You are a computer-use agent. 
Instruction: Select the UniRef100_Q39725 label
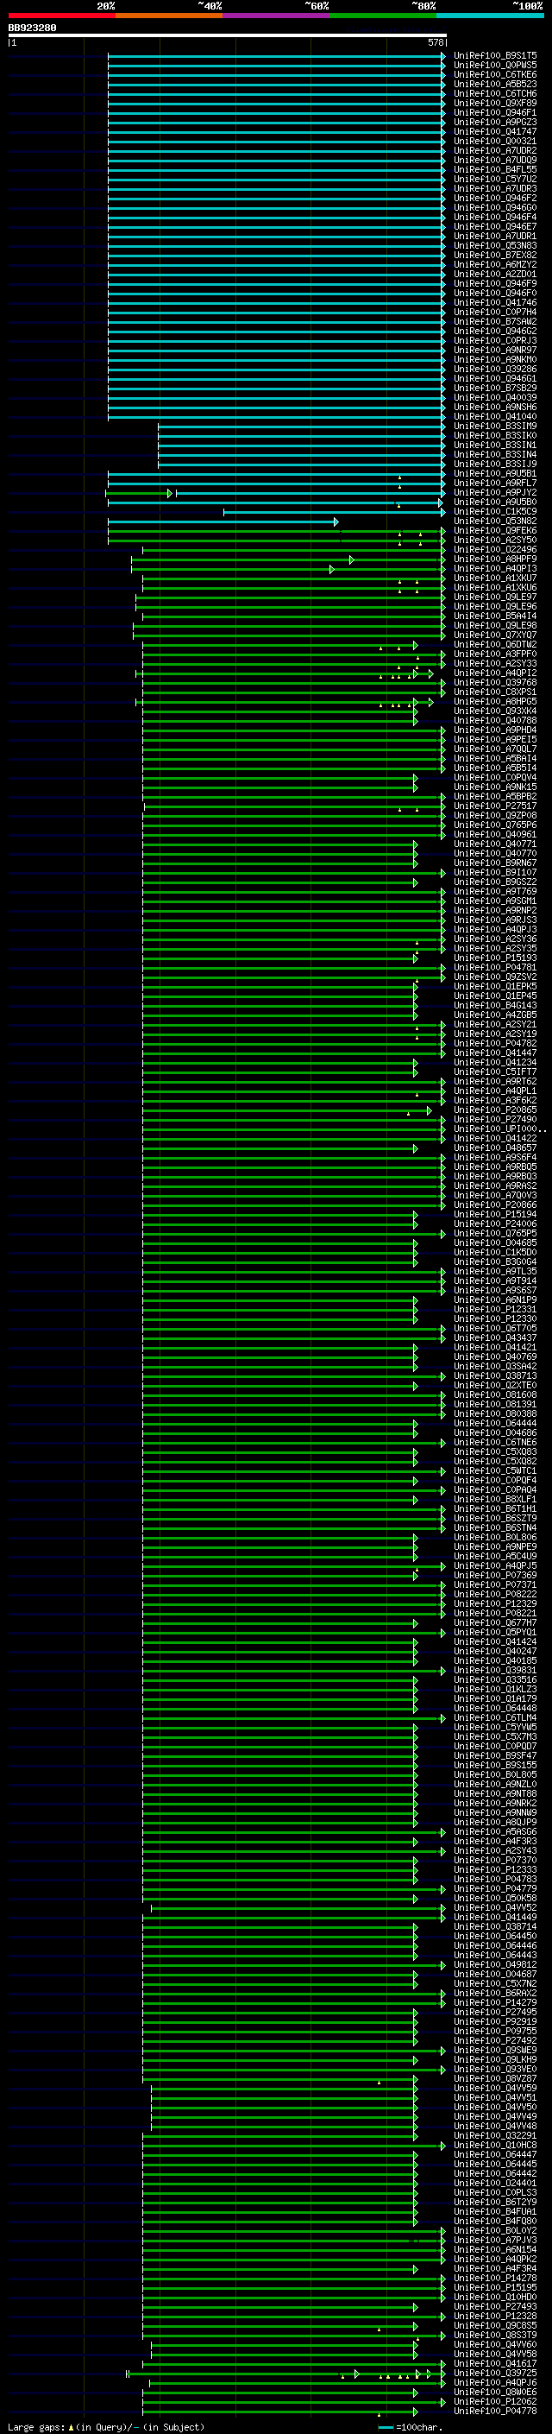pyautogui.click(x=495, y=2373)
